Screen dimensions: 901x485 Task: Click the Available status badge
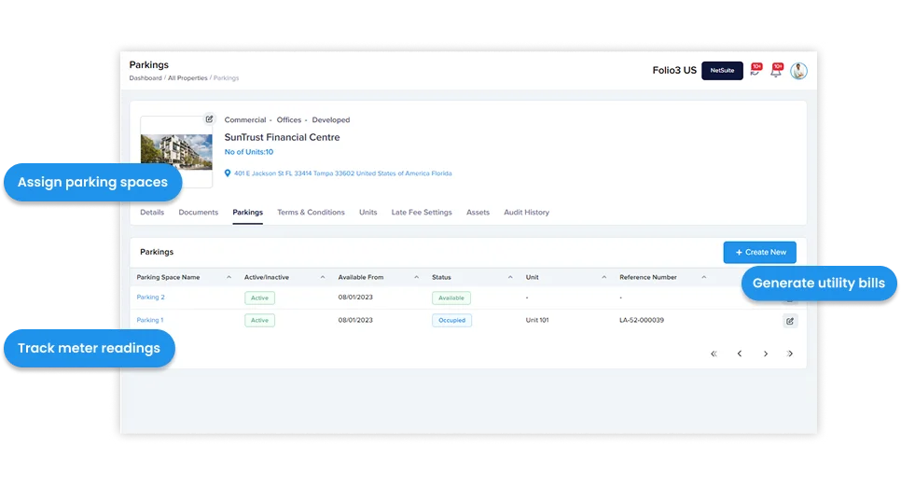451,298
